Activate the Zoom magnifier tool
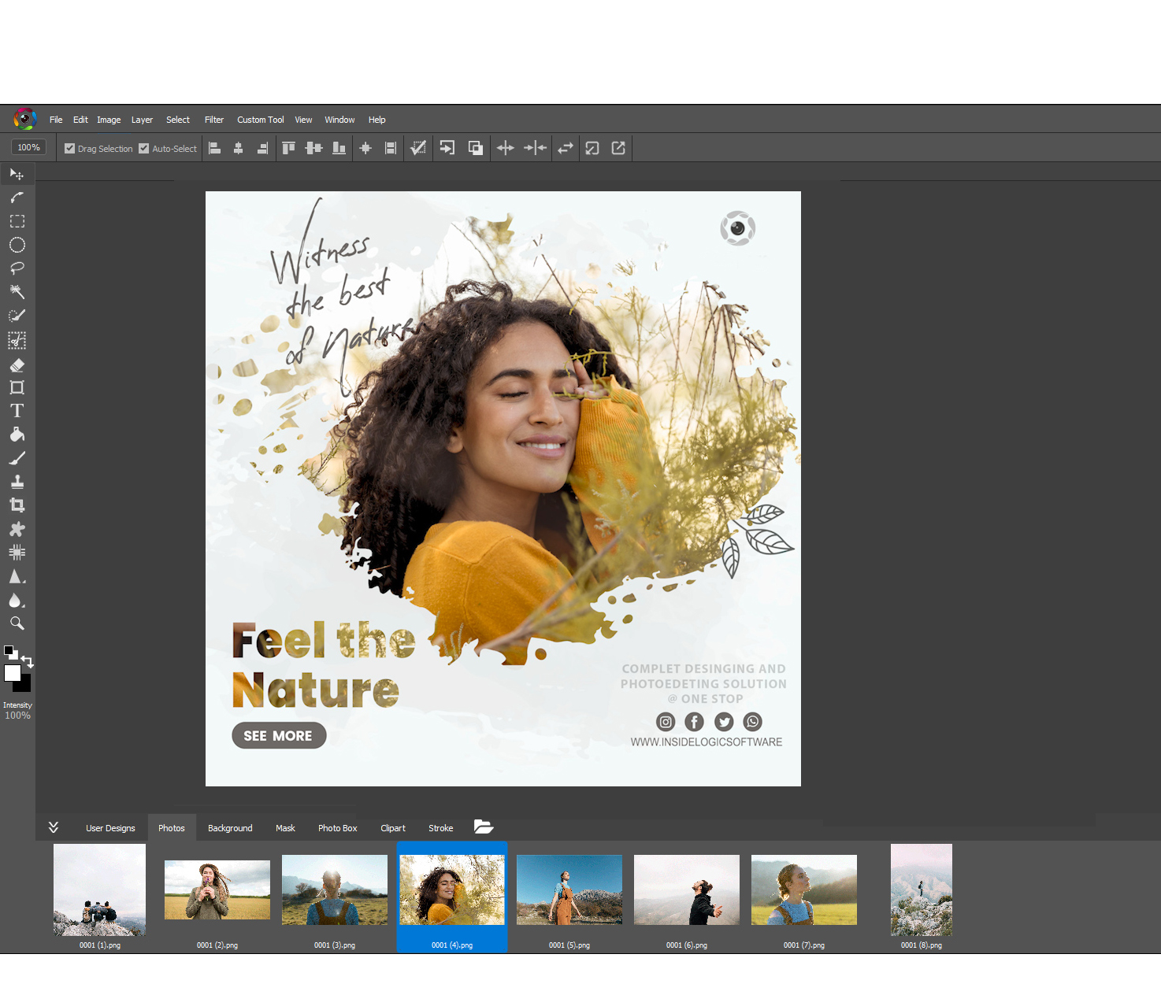Viewport: 1161px width, 1006px height. point(17,623)
